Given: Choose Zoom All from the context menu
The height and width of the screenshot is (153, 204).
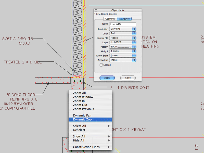Looking at the screenshot, I should click(x=79, y=93).
